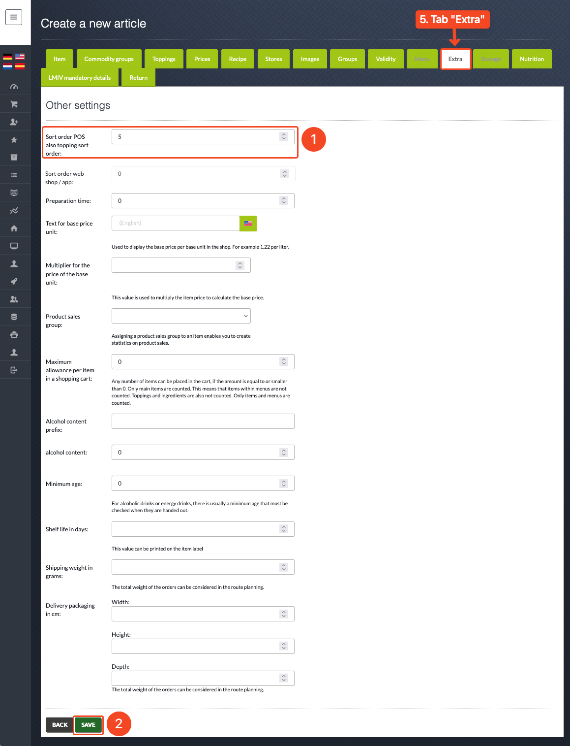Switch to the Toppings tab

(x=164, y=59)
